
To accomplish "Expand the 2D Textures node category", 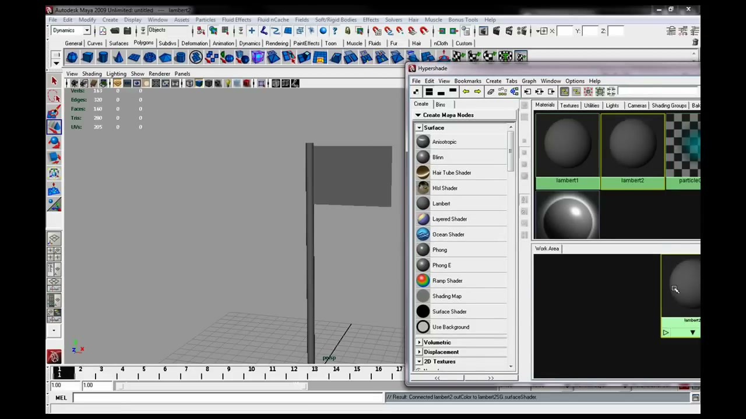I will click(419, 362).
